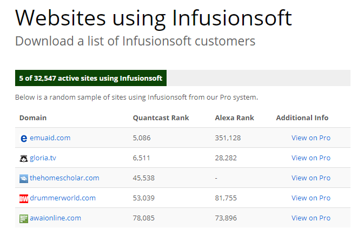Screen dimensions: 351x241
Task: Click the awaionline.com green favicon
Action: coord(24,219)
